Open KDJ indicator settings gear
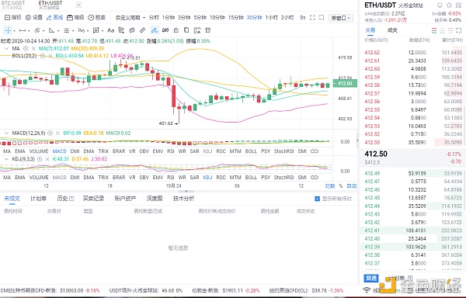 [40, 159]
